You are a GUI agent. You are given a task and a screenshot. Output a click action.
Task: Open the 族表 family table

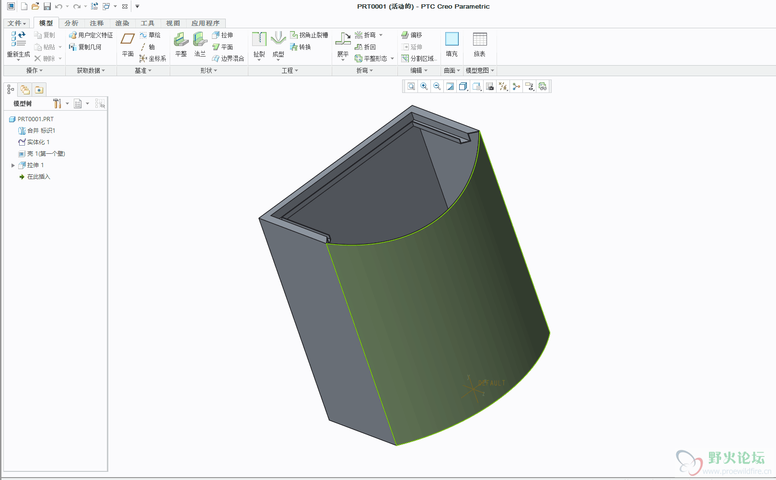click(479, 45)
